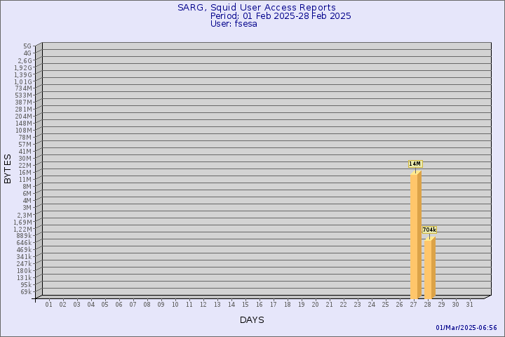Click the 704k data label

point(429,230)
